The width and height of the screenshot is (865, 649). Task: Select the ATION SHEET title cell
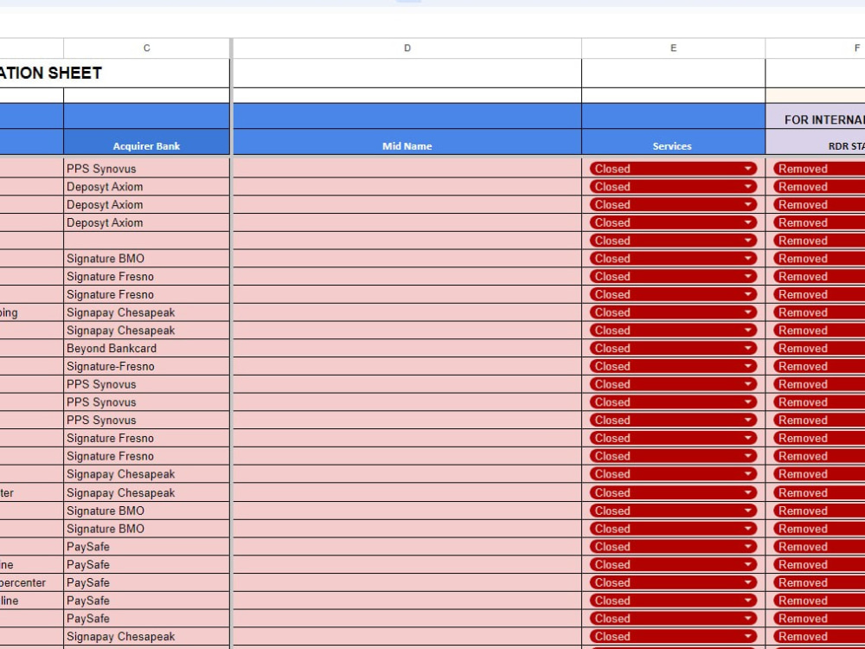(115, 73)
